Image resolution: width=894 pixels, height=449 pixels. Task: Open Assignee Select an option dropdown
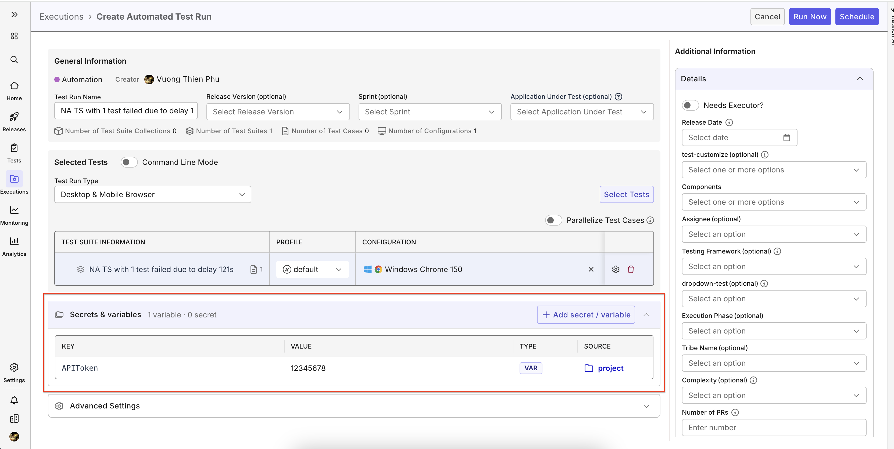[774, 234]
